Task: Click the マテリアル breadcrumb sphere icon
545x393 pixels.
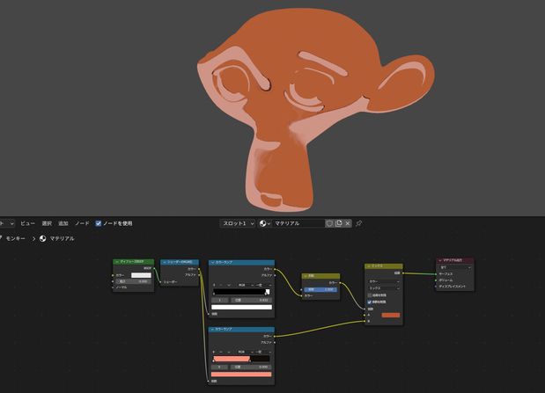Action: (x=43, y=239)
